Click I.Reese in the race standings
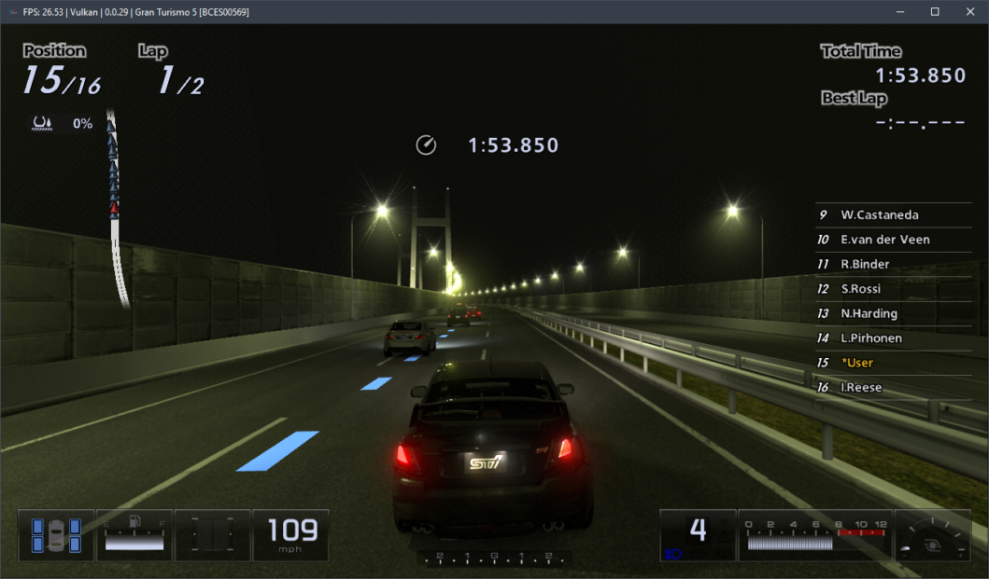989x579 pixels. [x=861, y=387]
